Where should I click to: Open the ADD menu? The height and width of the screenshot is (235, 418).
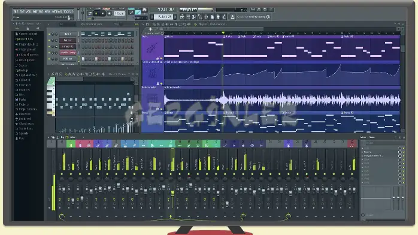pyautogui.click(x=29, y=11)
